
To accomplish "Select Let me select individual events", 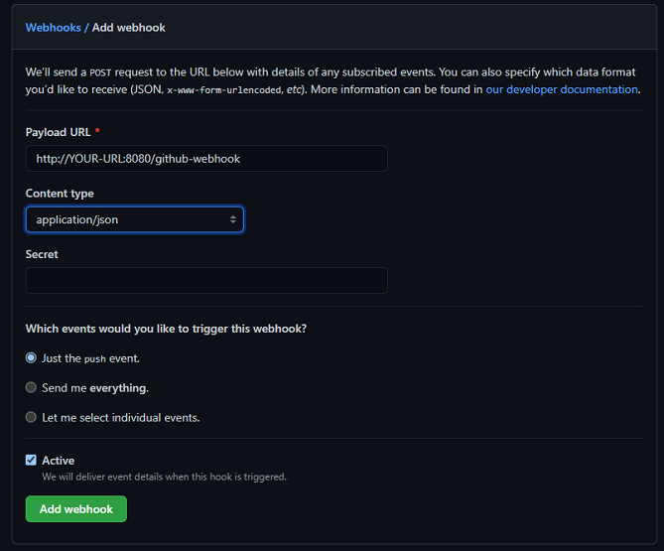I will [x=31, y=417].
